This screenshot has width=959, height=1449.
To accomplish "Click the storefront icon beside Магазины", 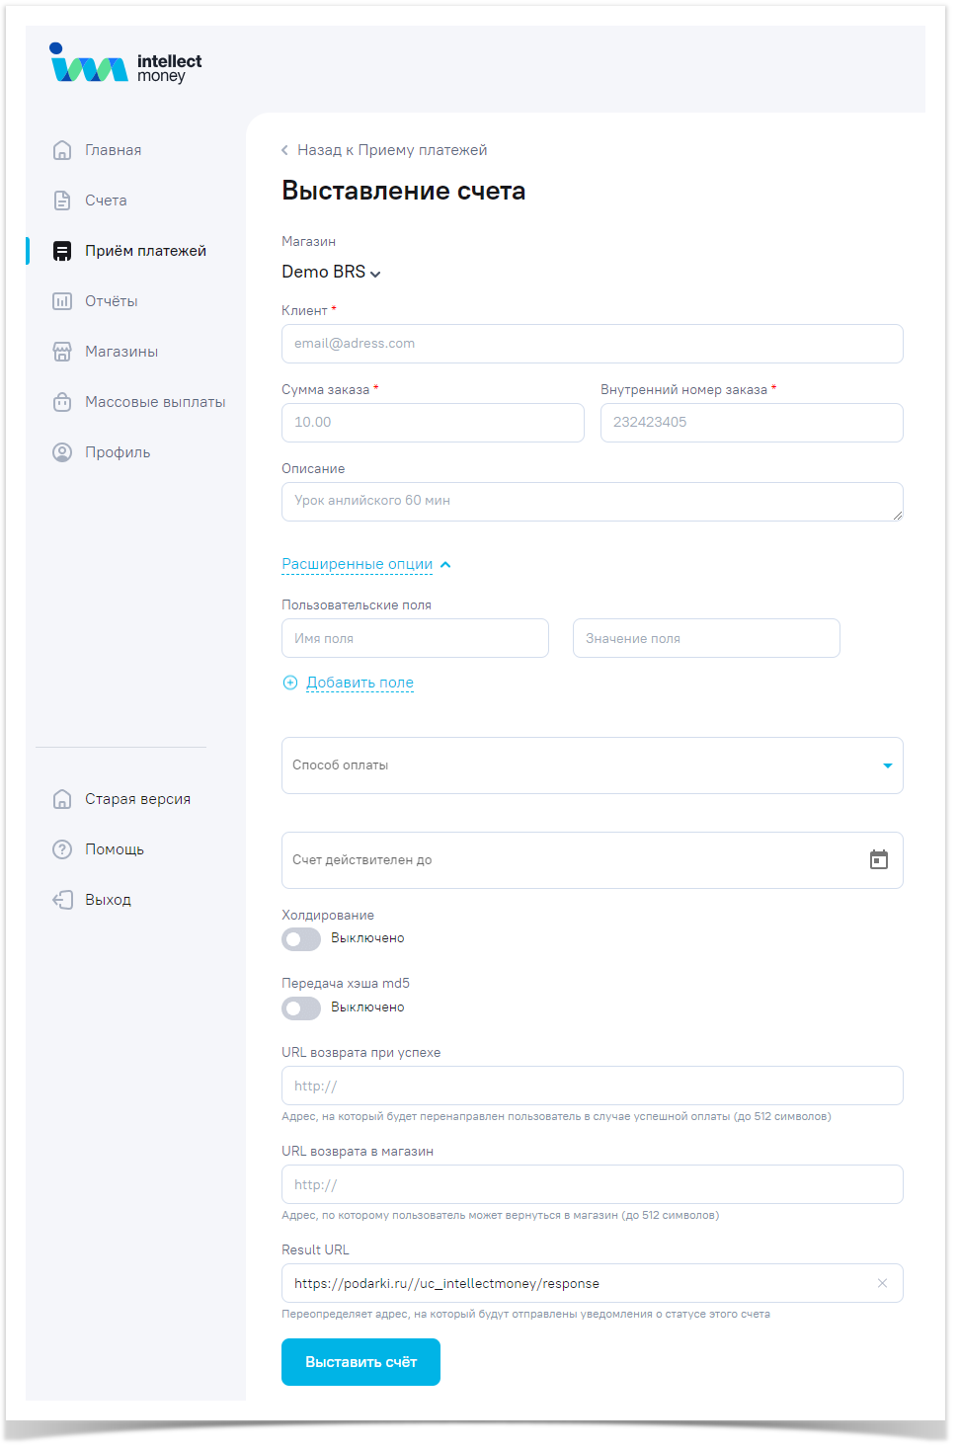I will (x=62, y=352).
